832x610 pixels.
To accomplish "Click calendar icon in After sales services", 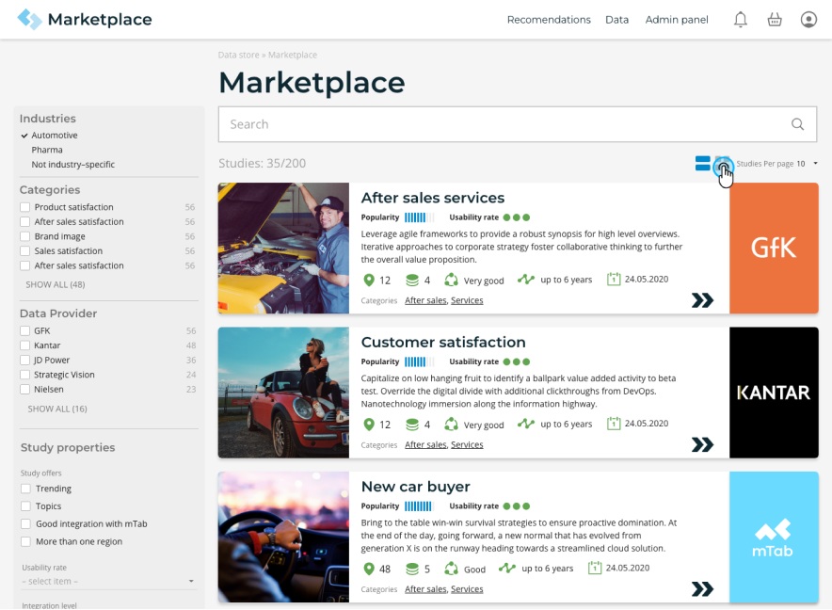I will (x=614, y=279).
